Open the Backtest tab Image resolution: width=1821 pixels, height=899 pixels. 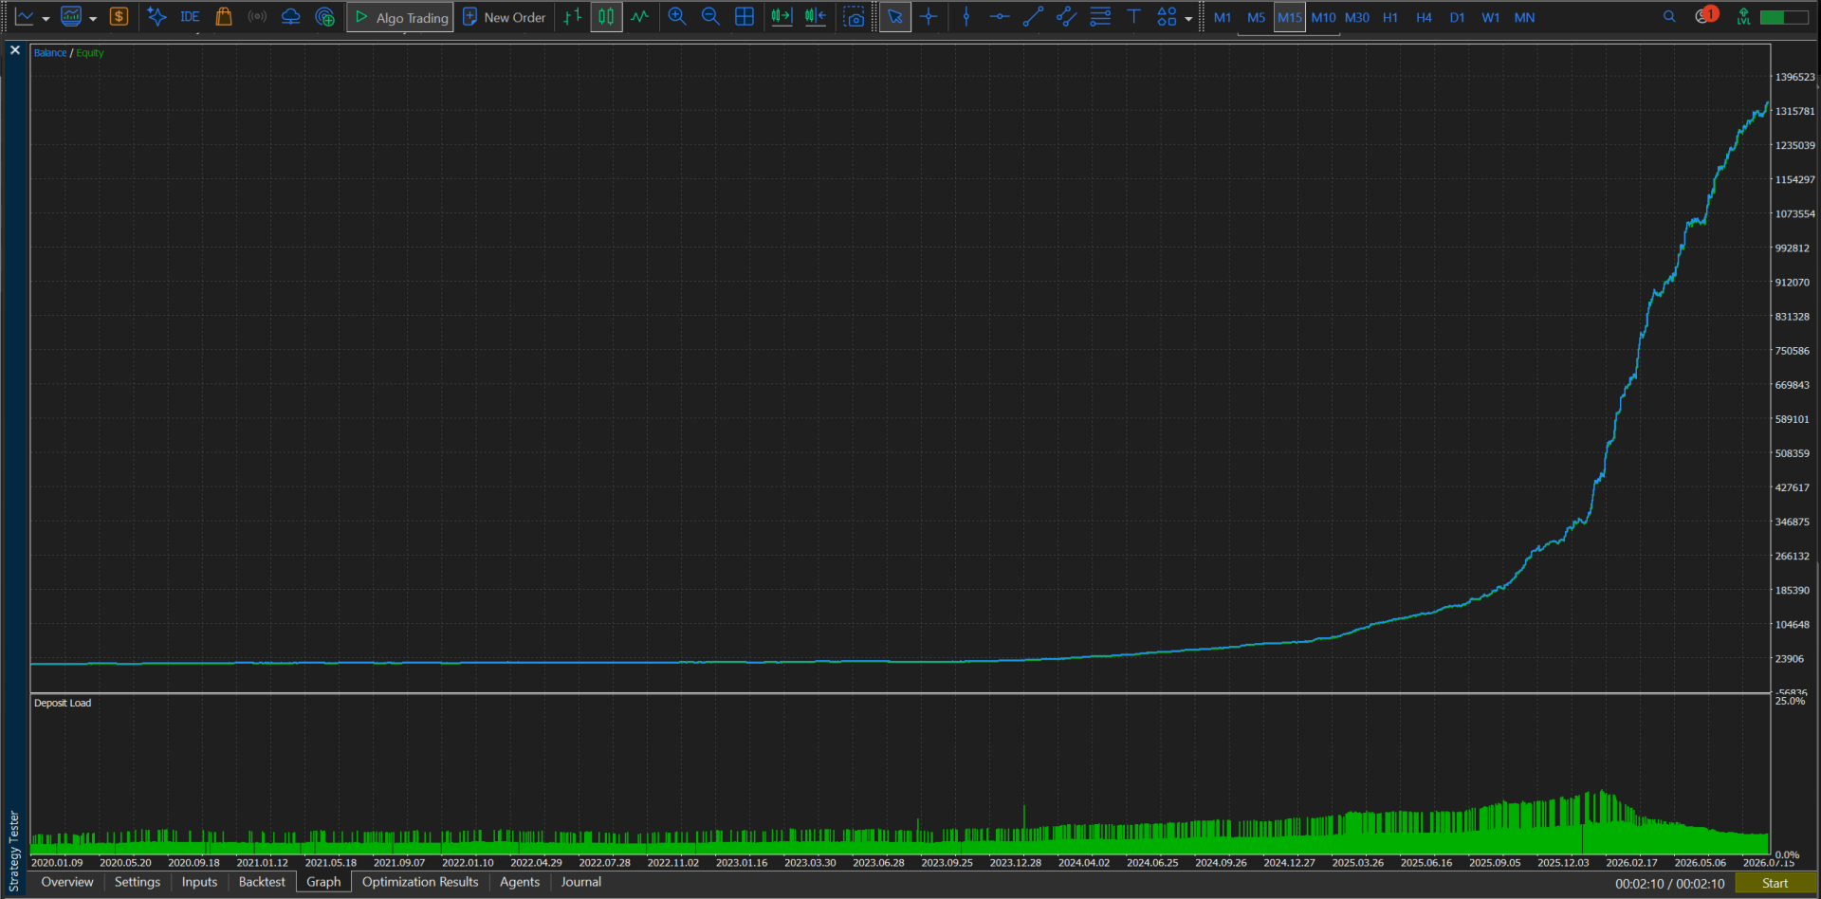pos(262,882)
